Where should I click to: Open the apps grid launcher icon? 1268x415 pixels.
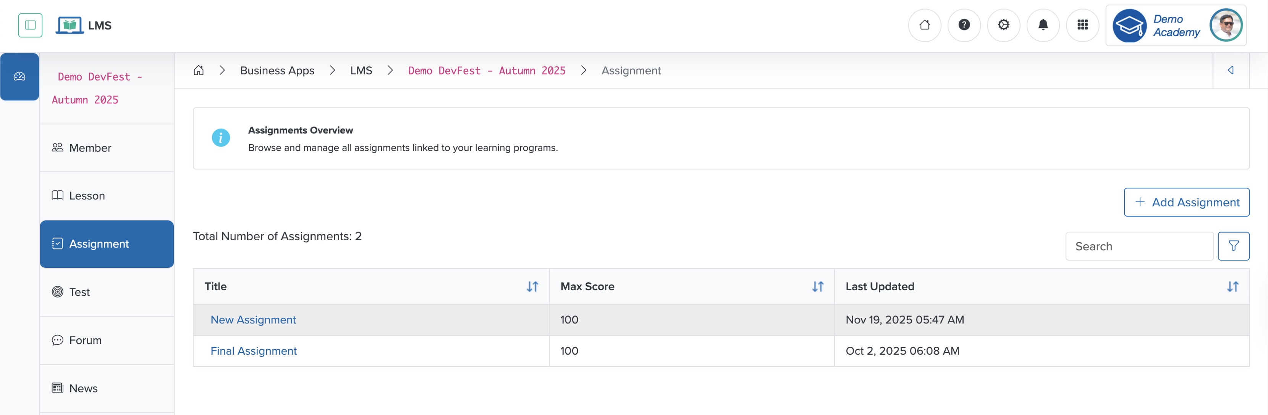point(1082,25)
